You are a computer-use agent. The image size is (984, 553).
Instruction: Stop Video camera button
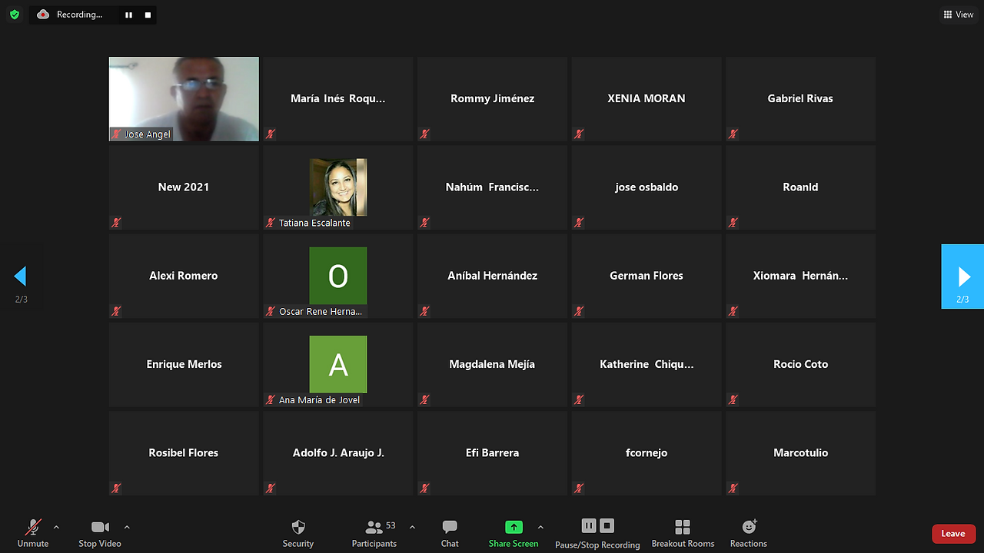click(100, 533)
